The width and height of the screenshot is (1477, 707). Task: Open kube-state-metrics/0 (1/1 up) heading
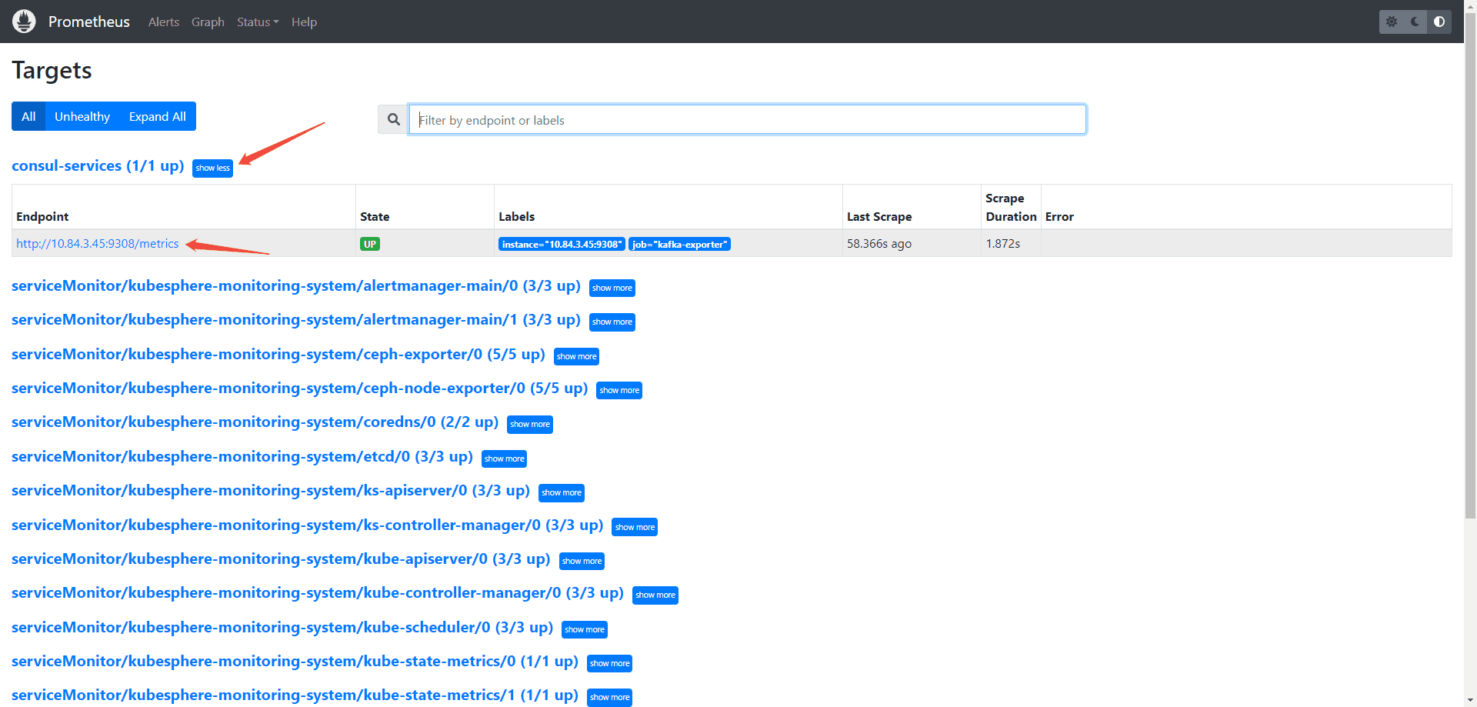[x=295, y=661]
